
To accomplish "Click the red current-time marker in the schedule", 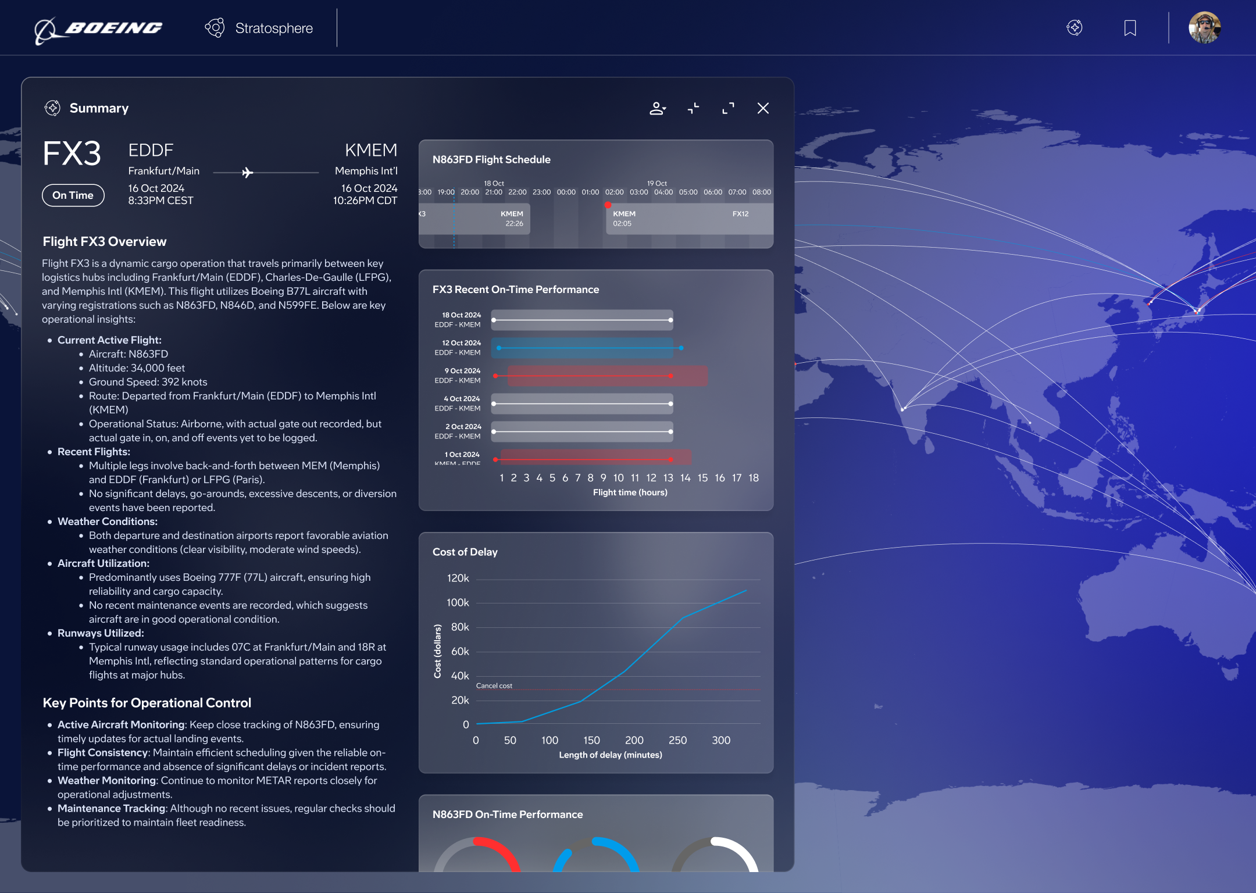I will (608, 205).
